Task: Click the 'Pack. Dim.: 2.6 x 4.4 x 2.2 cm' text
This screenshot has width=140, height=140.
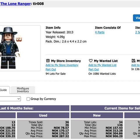Action: (x=66, y=41)
